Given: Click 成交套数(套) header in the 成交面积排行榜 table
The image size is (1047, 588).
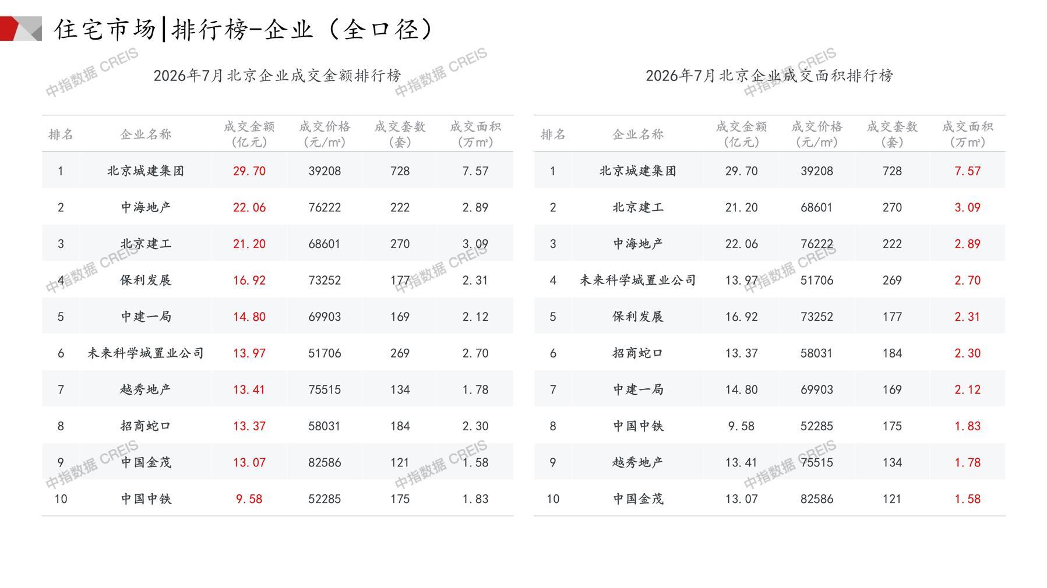Looking at the screenshot, I should coord(893,134).
